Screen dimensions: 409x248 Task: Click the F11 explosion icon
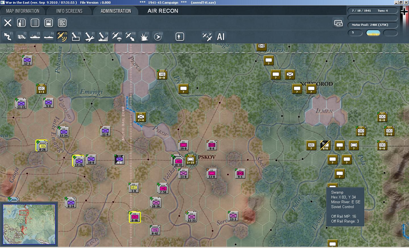coord(144,37)
